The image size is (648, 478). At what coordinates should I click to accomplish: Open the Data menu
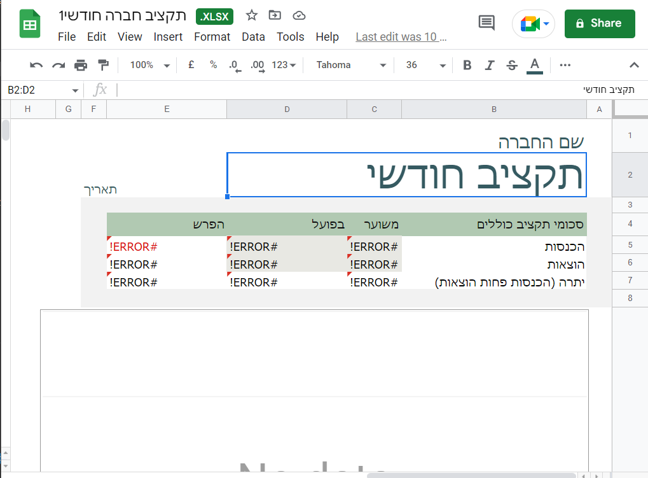coord(253,37)
